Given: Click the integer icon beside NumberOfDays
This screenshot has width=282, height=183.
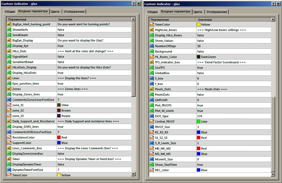Looking at the screenshot, I should 151,46.
